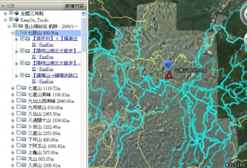The height and width of the screenshot is (168, 247).
Task: Click the folder icon of 八仙山 2365.50m
Action: (24, 113)
